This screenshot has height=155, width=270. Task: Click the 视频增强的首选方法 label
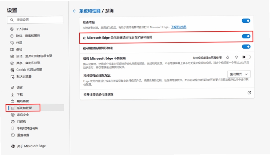pyautogui.click(x=97, y=76)
